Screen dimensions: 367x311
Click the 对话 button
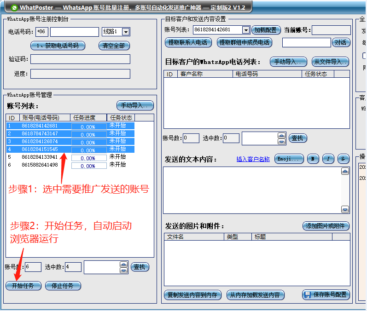341,43
